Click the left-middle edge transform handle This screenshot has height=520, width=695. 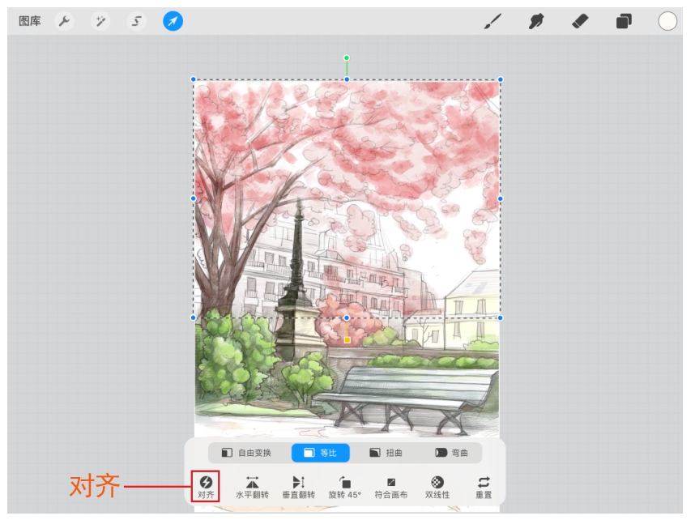tap(194, 198)
